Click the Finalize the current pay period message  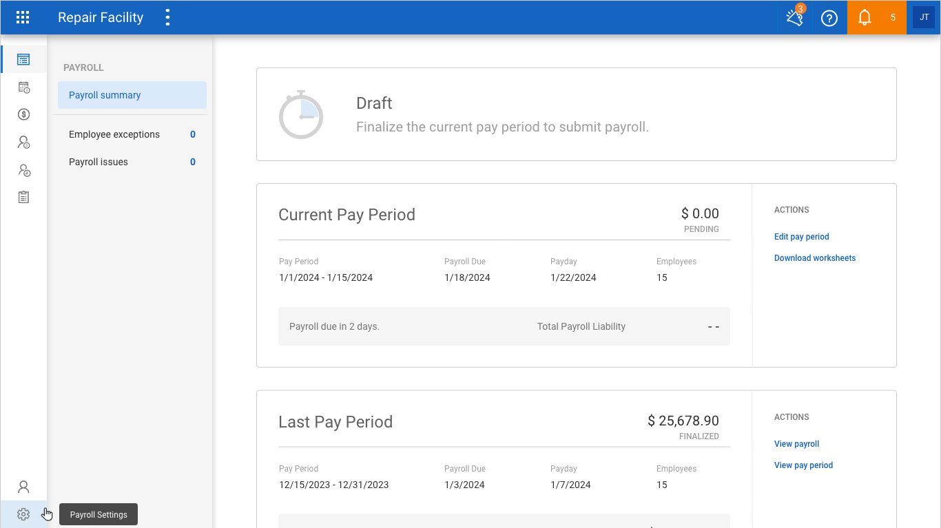coord(502,127)
